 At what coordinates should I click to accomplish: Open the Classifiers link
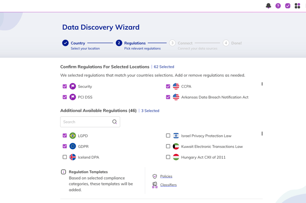168,185
